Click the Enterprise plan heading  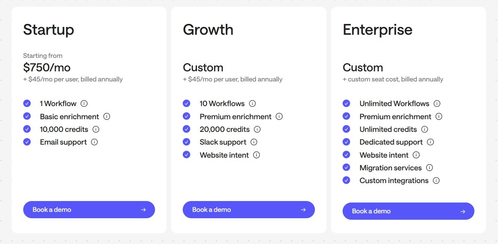coord(377,30)
